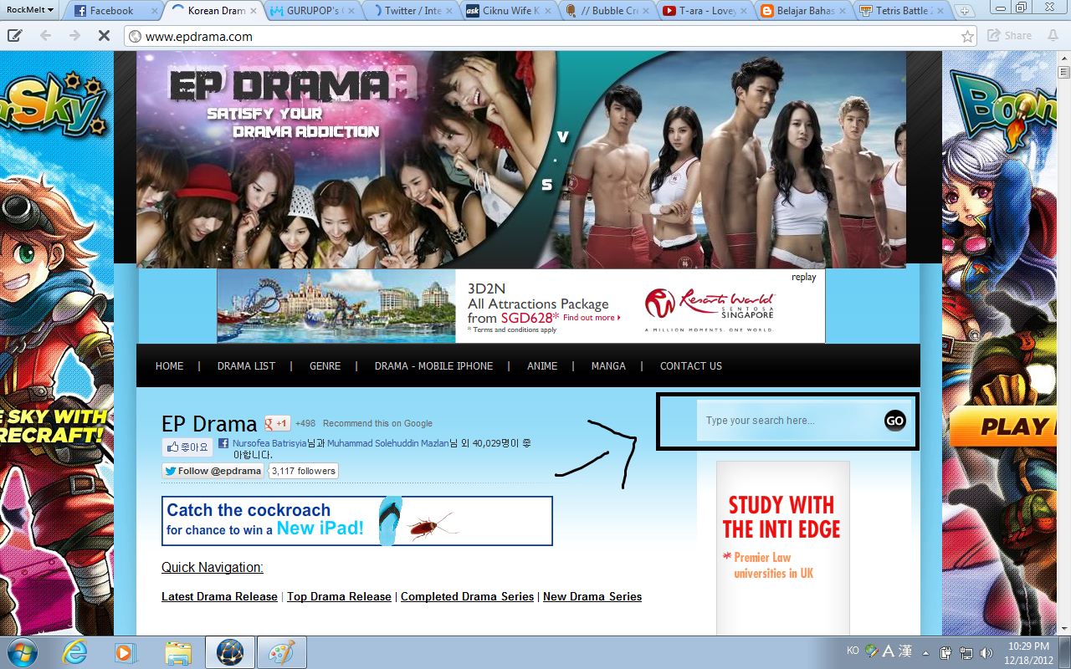Open Muhammad Solehuddin Mazlan profile link
The image size is (1071, 669).
[x=387, y=443]
